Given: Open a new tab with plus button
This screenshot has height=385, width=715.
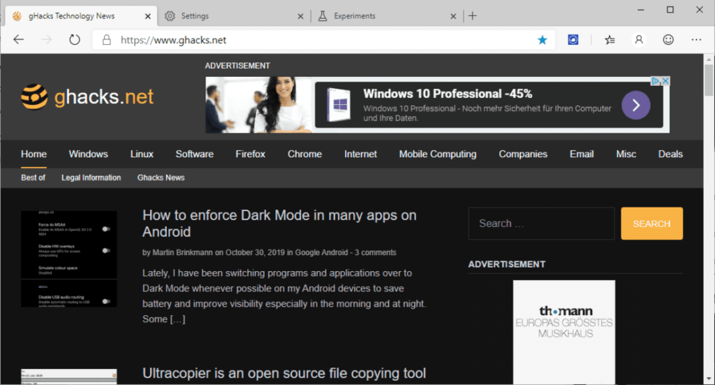Looking at the screenshot, I should click(473, 15).
